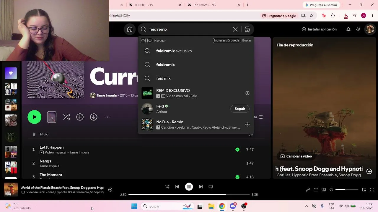This screenshot has width=378, height=212.
Task: Open the Tame Impala artist link
Action: coord(107,95)
